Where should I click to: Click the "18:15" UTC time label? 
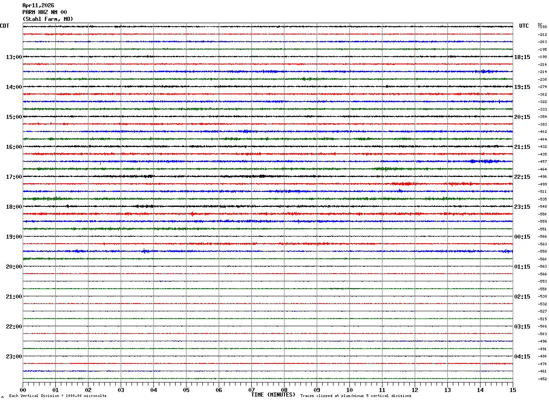[522, 57]
